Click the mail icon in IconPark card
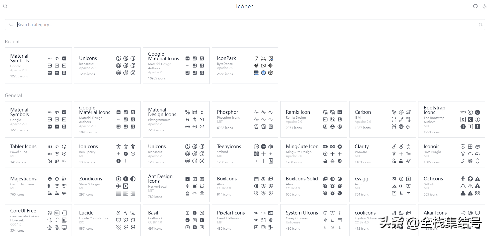489x236 pixels. point(263,66)
